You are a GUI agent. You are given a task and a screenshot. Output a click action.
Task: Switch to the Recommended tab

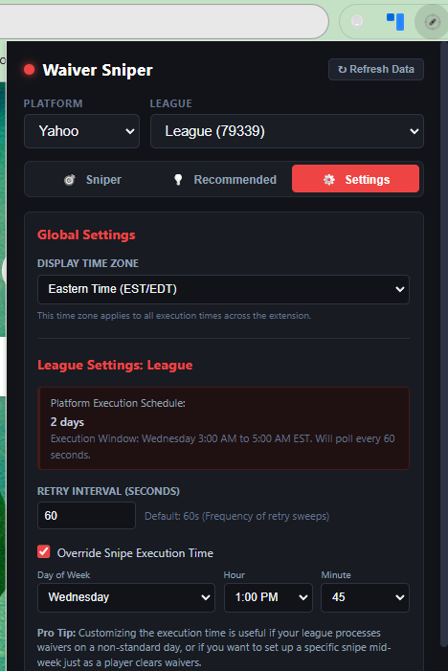click(225, 180)
